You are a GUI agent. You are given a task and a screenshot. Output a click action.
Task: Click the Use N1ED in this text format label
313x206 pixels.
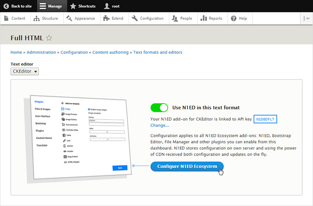point(206,108)
